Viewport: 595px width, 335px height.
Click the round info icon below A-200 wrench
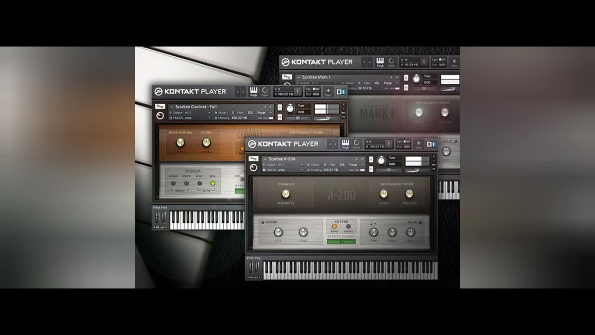point(253,167)
